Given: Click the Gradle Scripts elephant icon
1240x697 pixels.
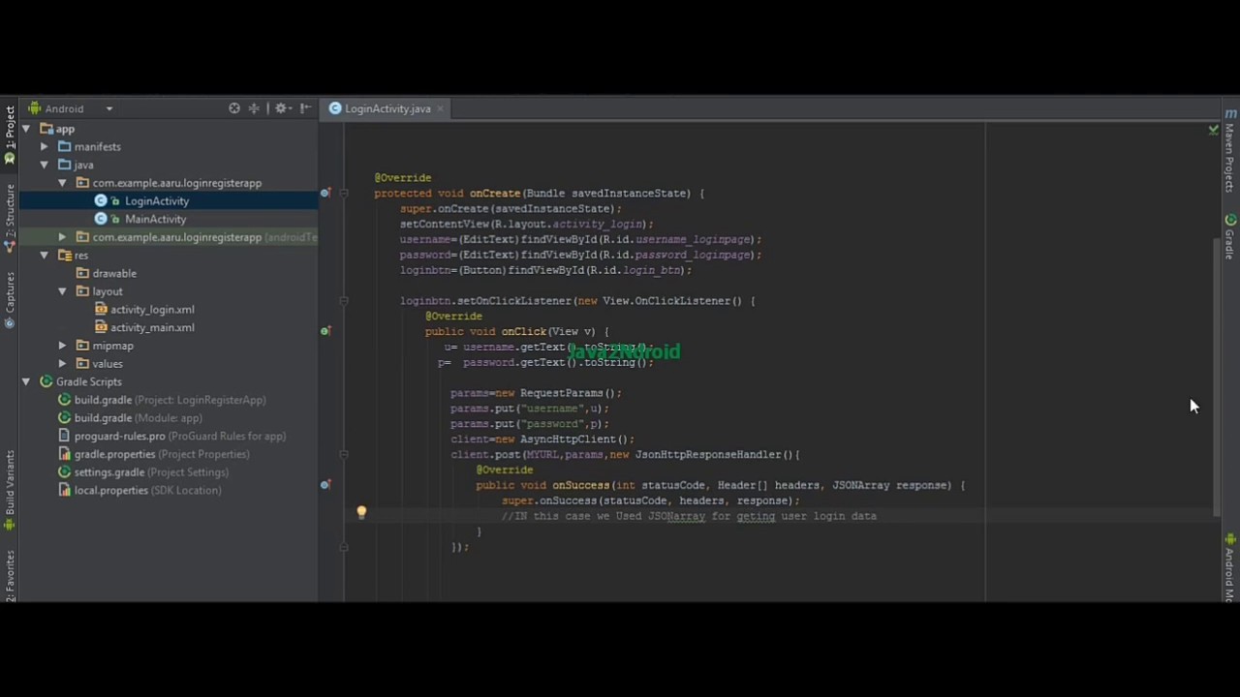Looking at the screenshot, I should coord(46,381).
